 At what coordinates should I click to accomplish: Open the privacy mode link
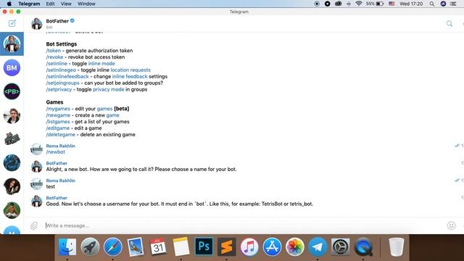tap(109, 90)
